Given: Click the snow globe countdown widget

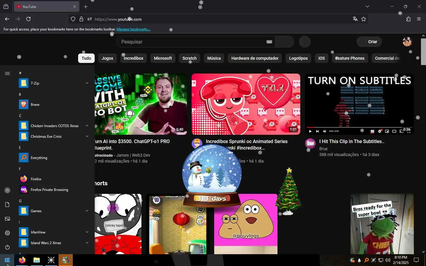Looking at the screenshot, I should click(x=212, y=176).
